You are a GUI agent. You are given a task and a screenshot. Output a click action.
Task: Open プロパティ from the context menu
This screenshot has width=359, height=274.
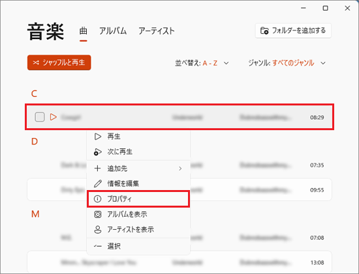[x=138, y=199]
